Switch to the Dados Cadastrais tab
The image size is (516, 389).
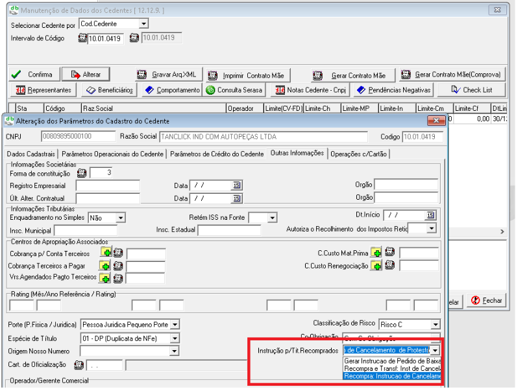pyautogui.click(x=31, y=154)
